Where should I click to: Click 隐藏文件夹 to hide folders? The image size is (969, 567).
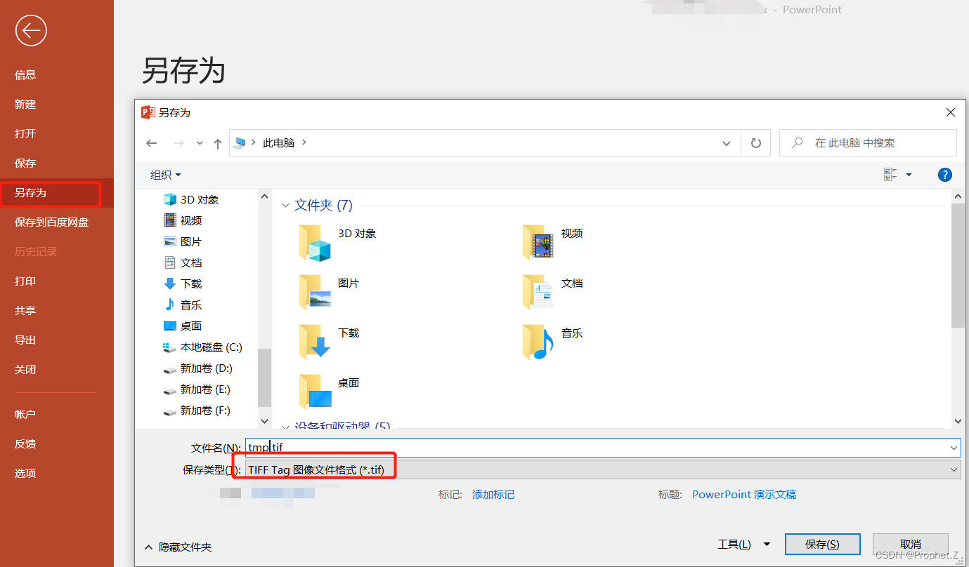point(178,547)
